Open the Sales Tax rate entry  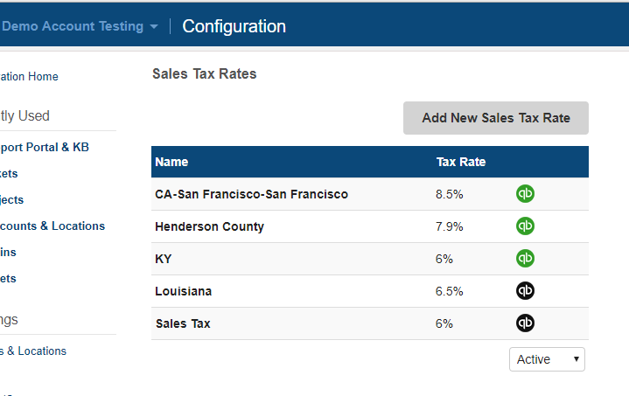(183, 323)
